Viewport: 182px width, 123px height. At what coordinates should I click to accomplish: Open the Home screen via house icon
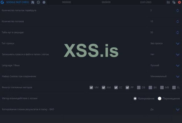[x=33, y=2]
